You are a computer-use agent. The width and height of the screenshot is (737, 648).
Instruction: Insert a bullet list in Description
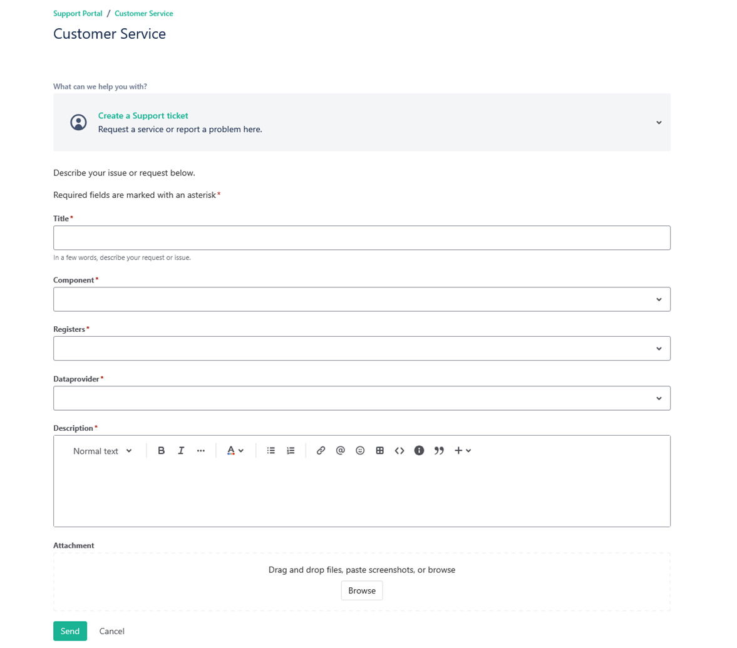pos(271,451)
